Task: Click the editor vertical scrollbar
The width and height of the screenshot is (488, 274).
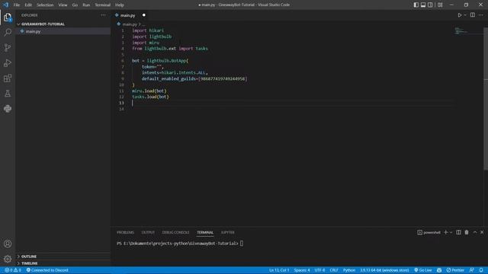Action: tap(486, 99)
